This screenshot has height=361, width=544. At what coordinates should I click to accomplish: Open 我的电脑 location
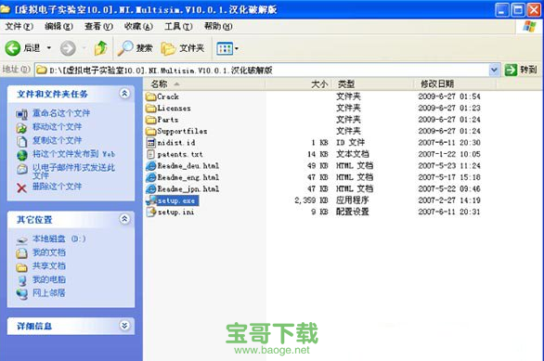(49, 279)
